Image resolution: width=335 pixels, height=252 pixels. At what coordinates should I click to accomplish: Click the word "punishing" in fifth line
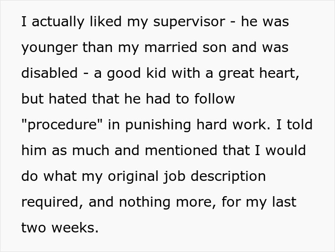pyautogui.click(x=158, y=125)
